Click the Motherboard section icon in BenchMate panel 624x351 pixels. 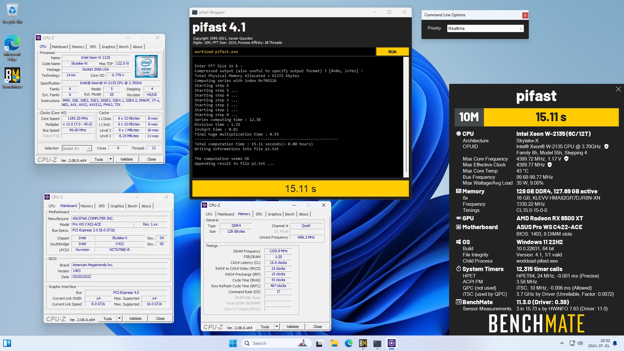pos(459,227)
